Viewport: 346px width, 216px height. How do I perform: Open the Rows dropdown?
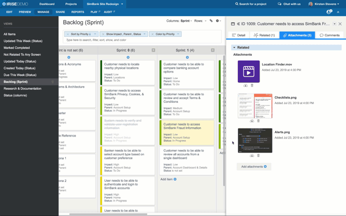pos(201,21)
